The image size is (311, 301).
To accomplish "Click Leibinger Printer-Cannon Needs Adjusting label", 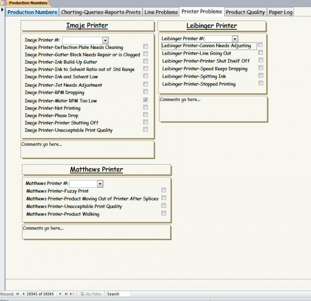I will point(206,46).
